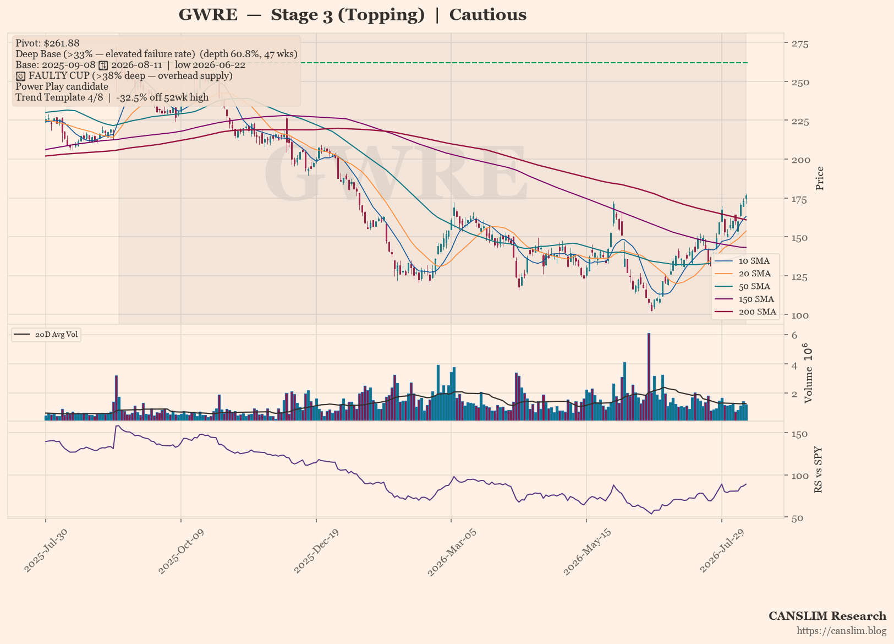Click the 200 price tick label
The width and height of the screenshot is (894, 644).
(x=800, y=160)
